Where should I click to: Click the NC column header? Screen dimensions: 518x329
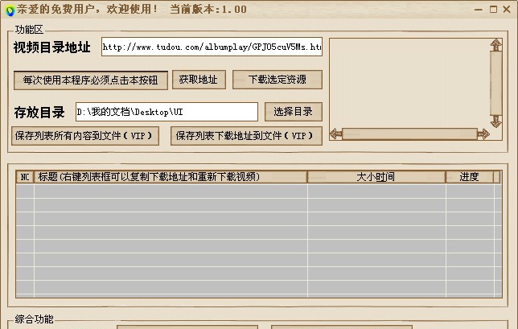(x=25, y=177)
